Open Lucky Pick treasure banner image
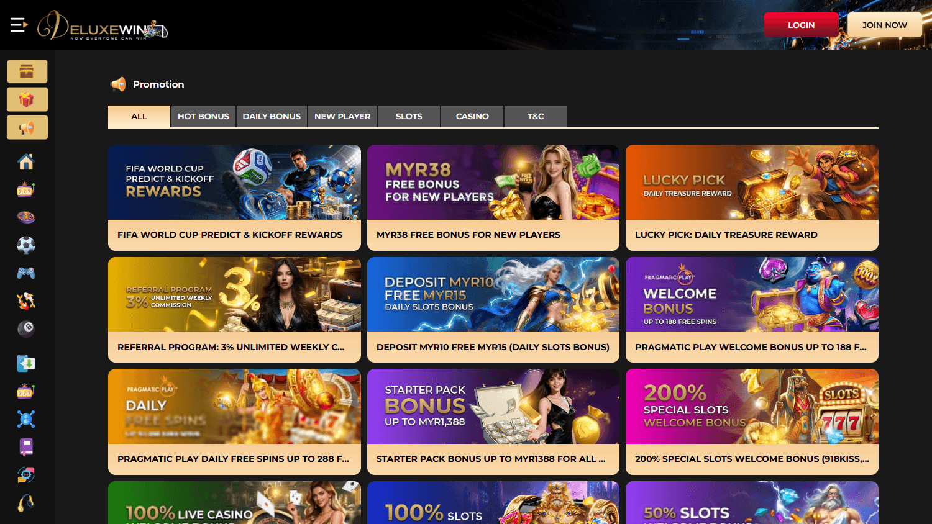 [x=752, y=182]
